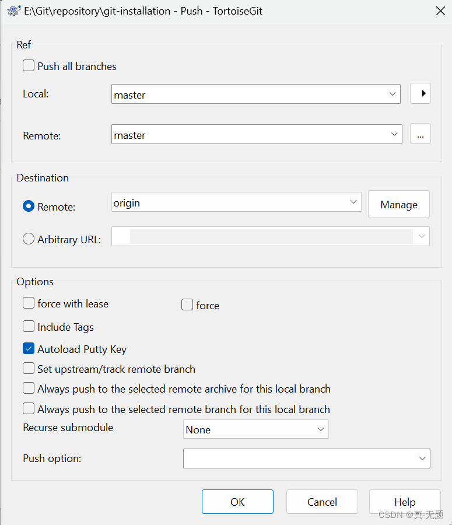Check Include Tags
The height and width of the screenshot is (525, 452).
click(x=28, y=327)
